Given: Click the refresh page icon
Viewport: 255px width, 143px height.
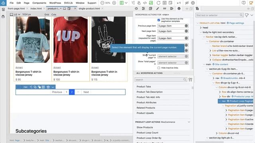Looking at the screenshot, I should (159, 3).
